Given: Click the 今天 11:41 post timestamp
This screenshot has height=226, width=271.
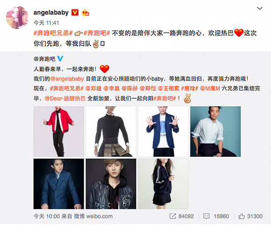Looking at the screenshot, I should (46, 22).
